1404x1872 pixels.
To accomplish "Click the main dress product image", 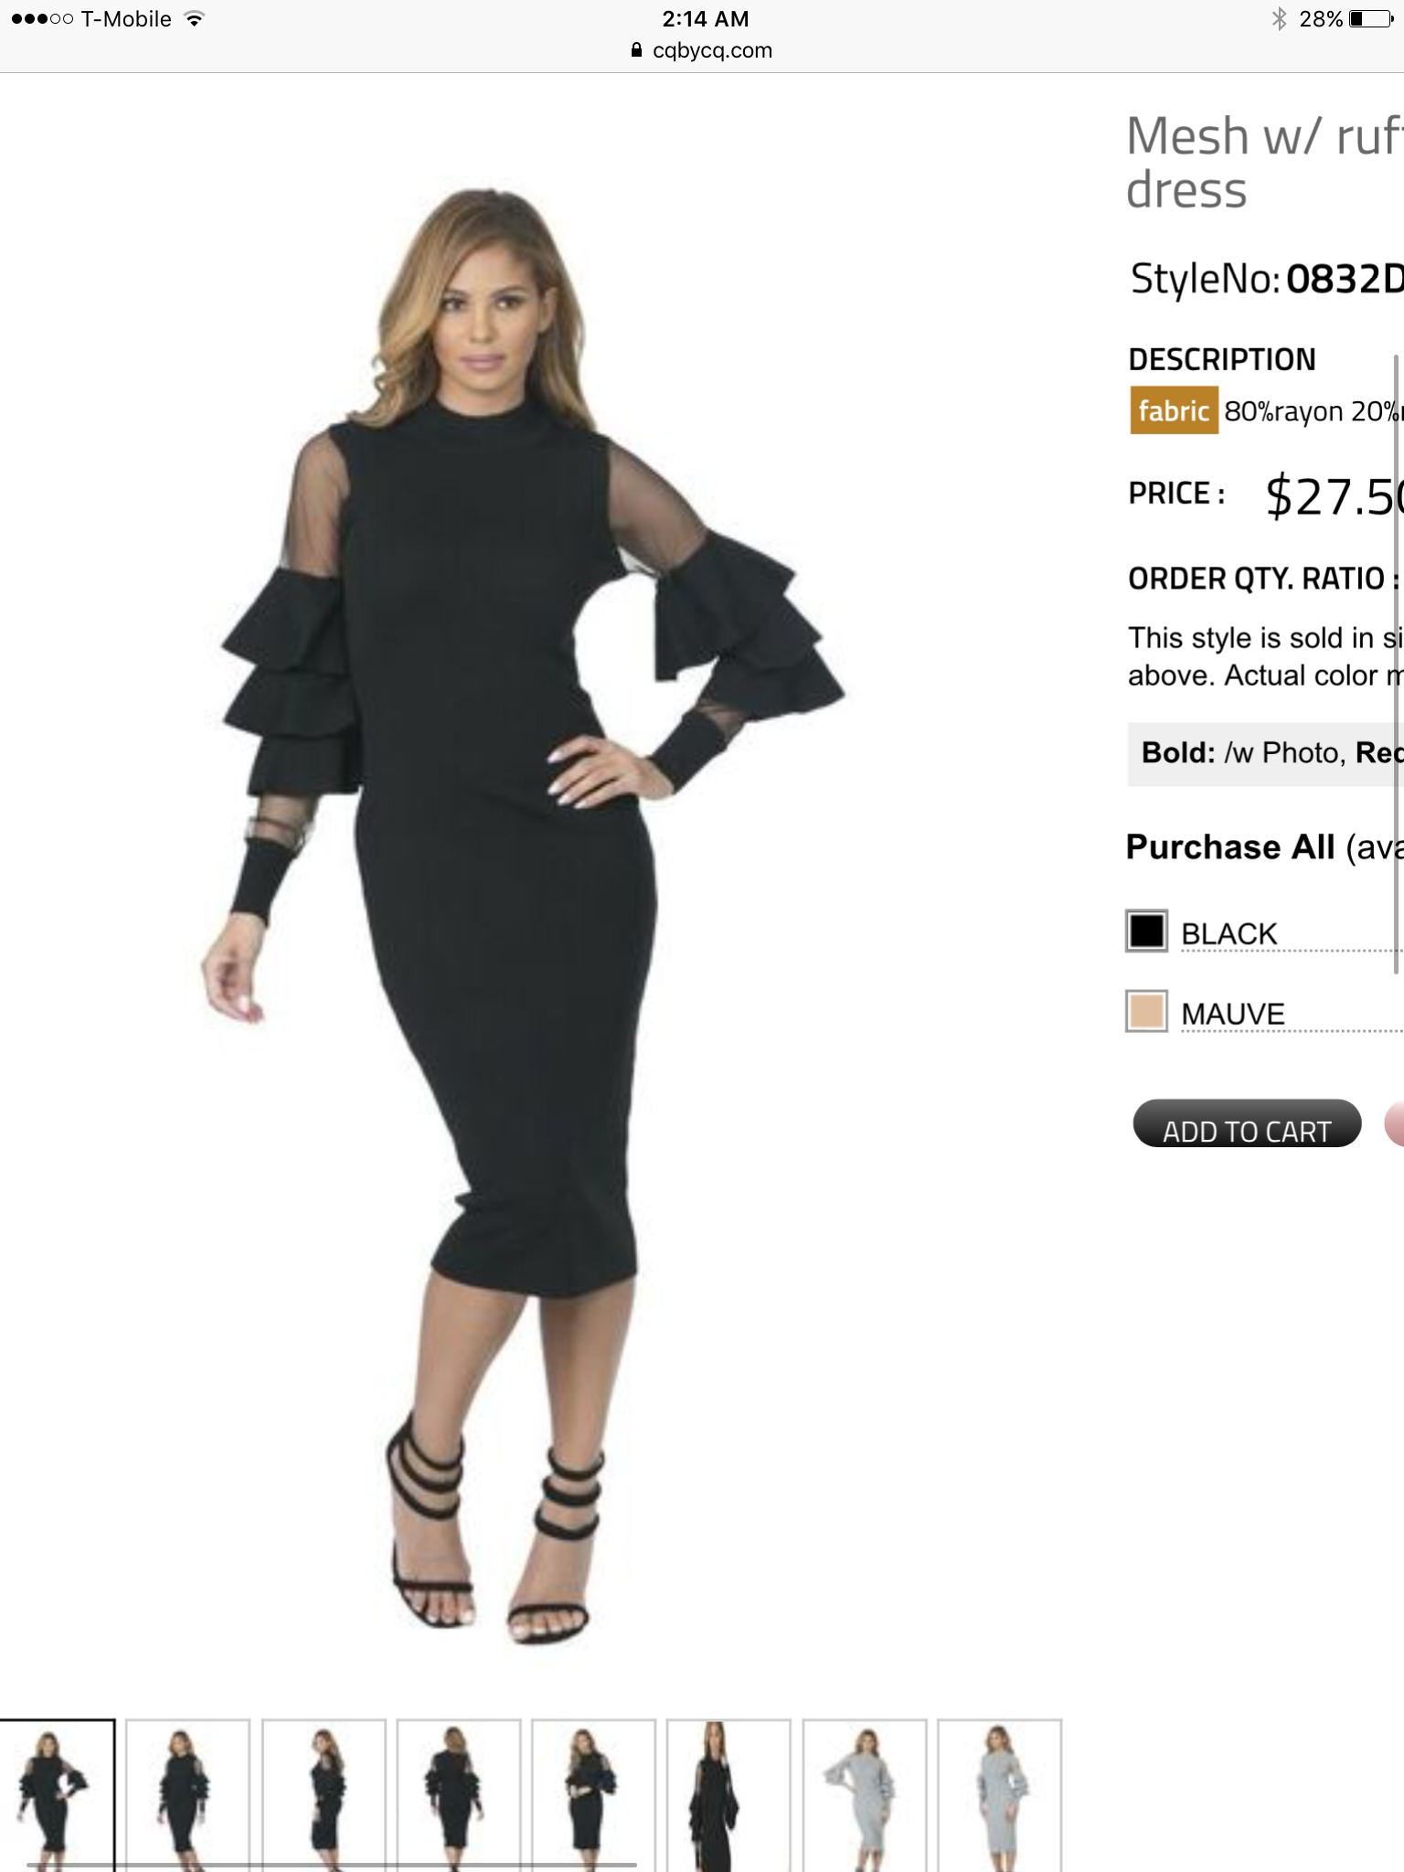I will pyautogui.click(x=526, y=914).
